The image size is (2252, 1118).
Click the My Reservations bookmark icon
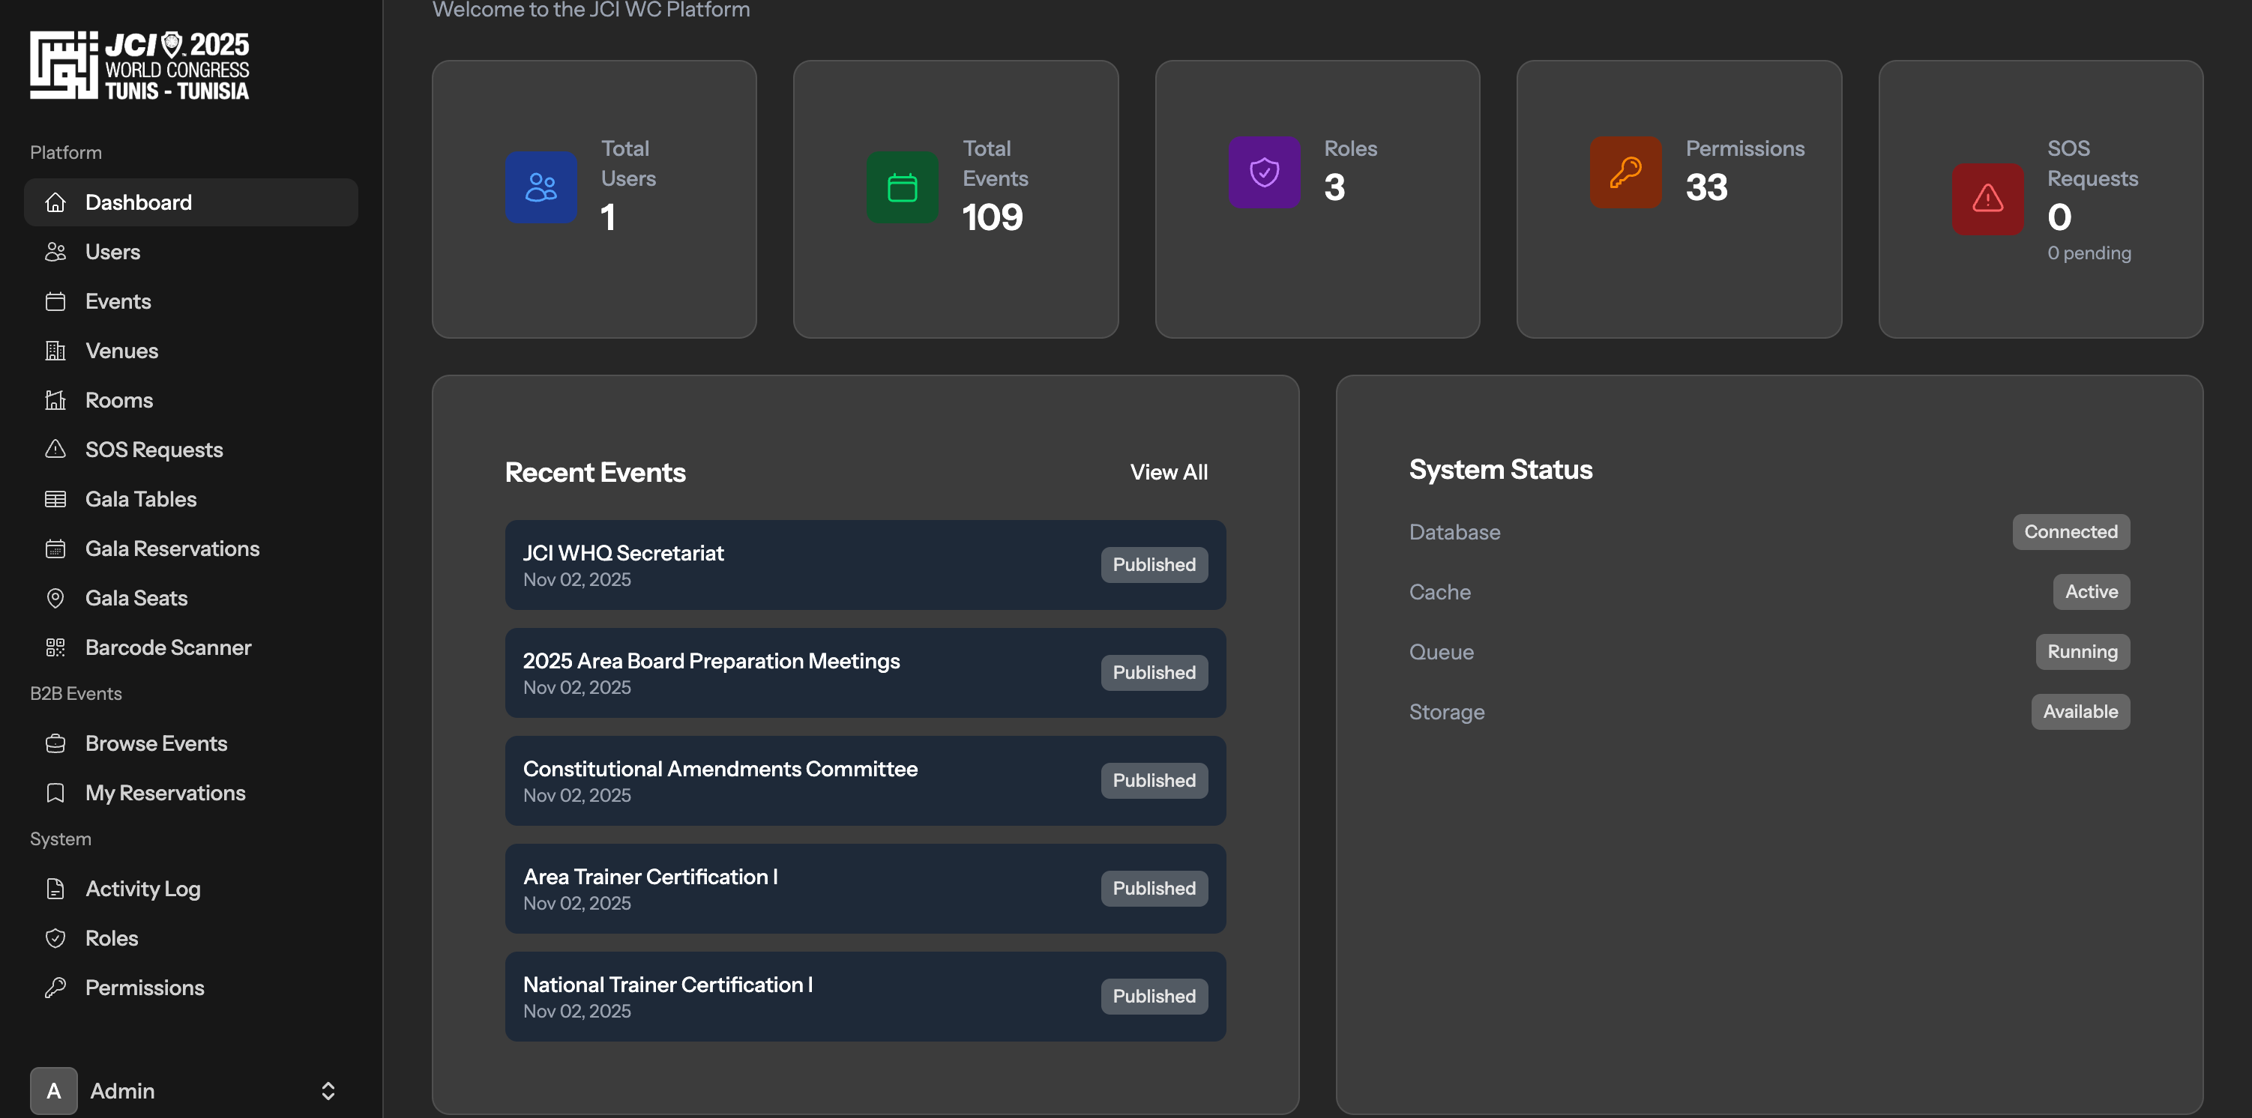pos(55,793)
